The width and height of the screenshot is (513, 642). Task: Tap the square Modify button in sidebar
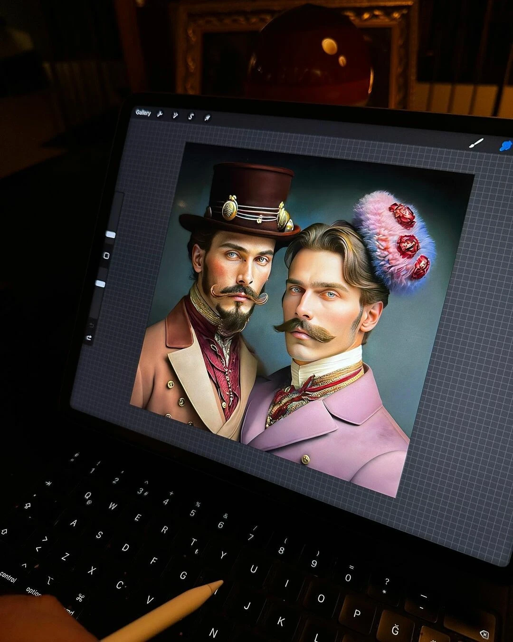106,256
